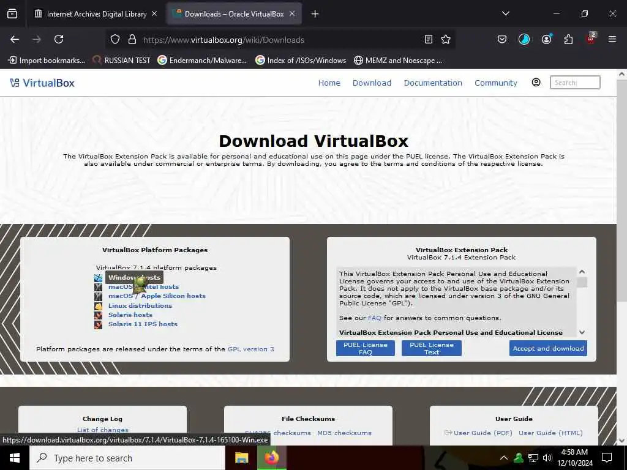Open MD5 checksums link

(344, 433)
